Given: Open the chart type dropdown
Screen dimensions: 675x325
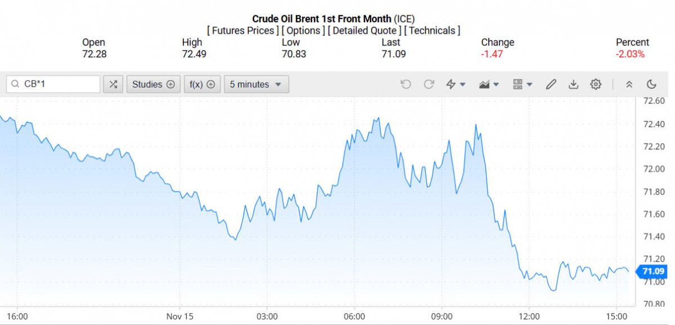Looking at the screenshot, I should 489,84.
